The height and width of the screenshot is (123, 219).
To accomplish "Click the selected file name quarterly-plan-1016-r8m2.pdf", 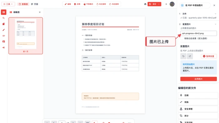I will pos(202,18).
